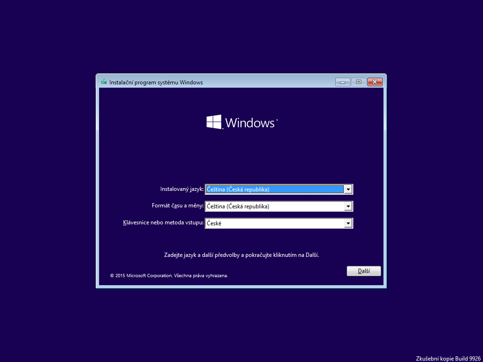Image resolution: width=483 pixels, height=362 pixels.
Task: Click the Instalační program systému Windows title text
Action: 156,82
